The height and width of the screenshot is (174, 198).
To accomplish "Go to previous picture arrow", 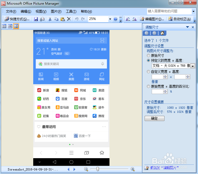I will [68, 169].
